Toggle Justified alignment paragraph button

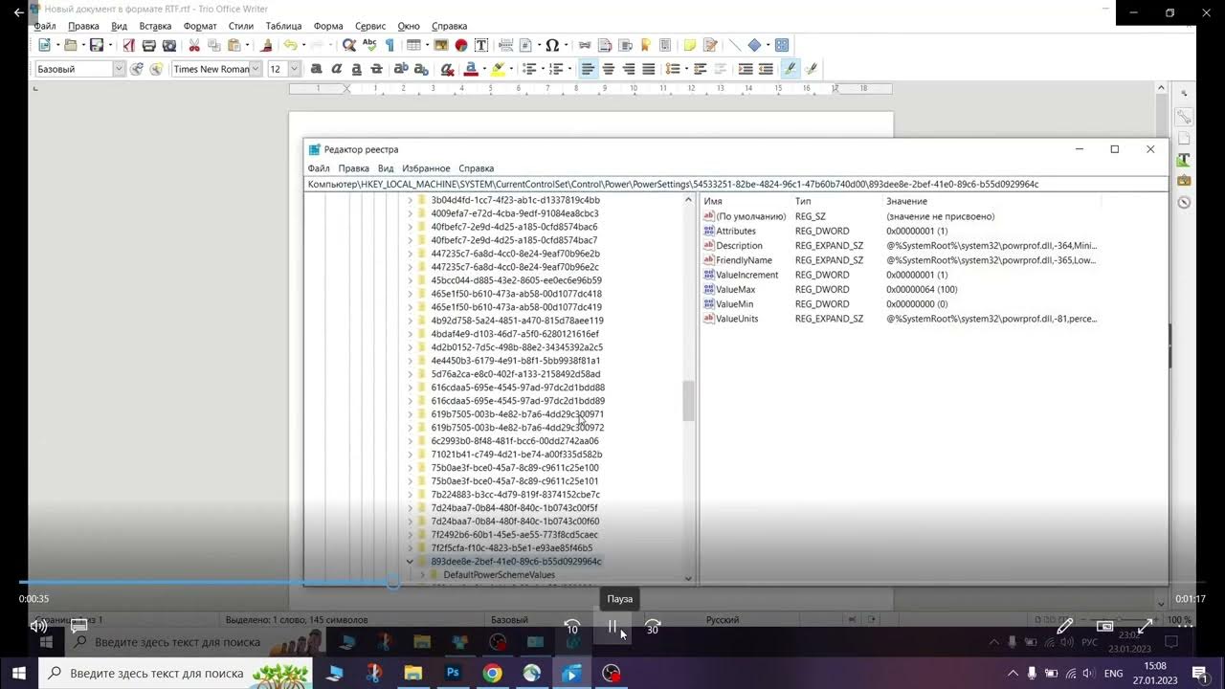click(649, 69)
